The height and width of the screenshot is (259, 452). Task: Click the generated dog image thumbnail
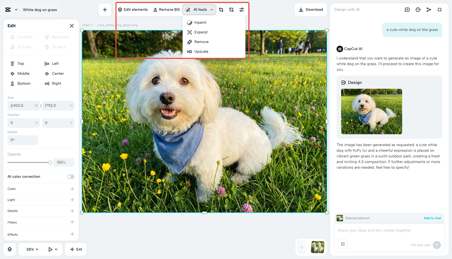coord(371,111)
